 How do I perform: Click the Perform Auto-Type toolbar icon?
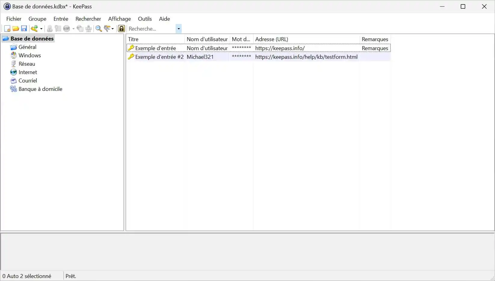[x=88, y=28]
